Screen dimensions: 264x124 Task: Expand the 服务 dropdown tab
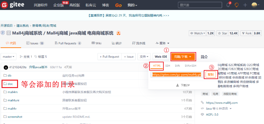pyautogui.click(x=162, y=43)
